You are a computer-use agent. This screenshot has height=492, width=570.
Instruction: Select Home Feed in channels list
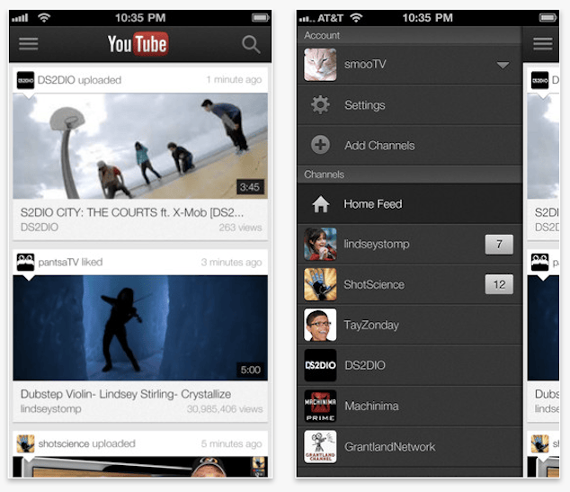(410, 204)
